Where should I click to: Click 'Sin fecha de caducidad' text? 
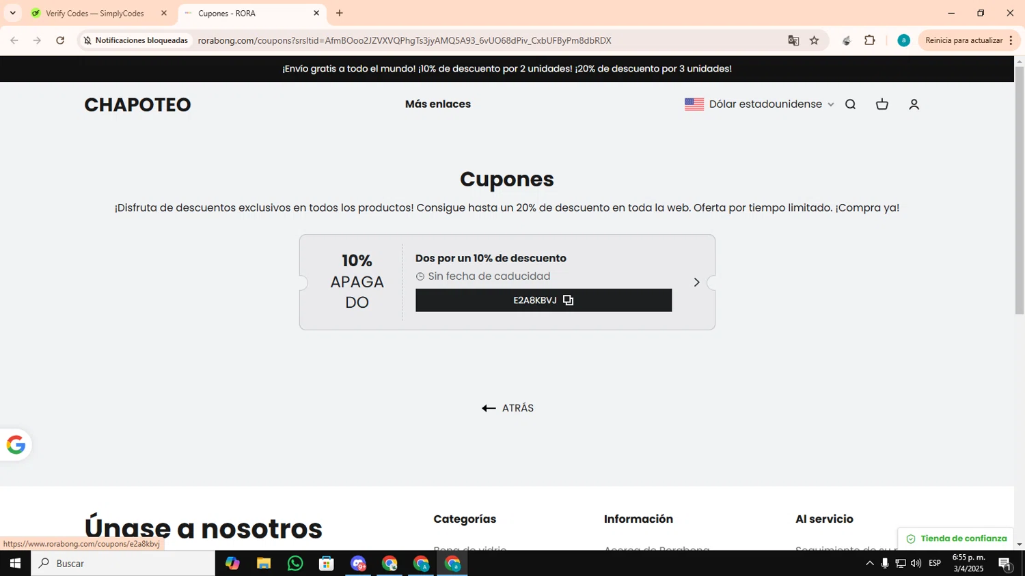pos(489,276)
